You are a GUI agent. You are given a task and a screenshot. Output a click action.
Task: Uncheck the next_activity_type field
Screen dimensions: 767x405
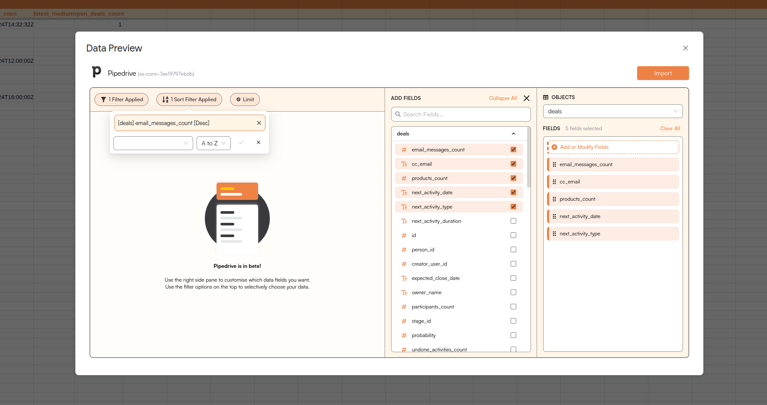pyautogui.click(x=513, y=207)
